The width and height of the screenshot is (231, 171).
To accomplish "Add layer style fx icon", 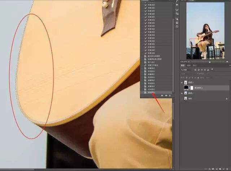I will point(210,169).
